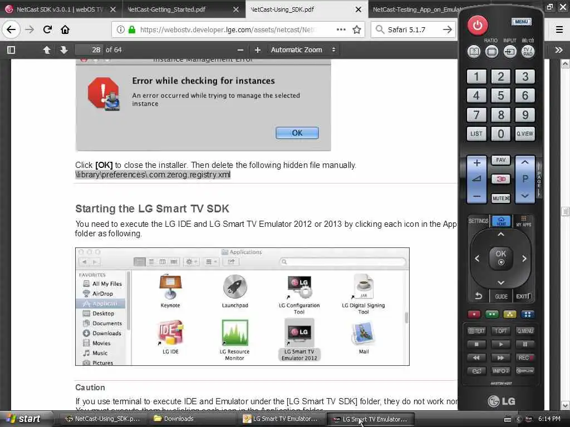The width and height of the screenshot is (570, 427).
Task: Click the red power button on the remote
Action: pos(477,25)
